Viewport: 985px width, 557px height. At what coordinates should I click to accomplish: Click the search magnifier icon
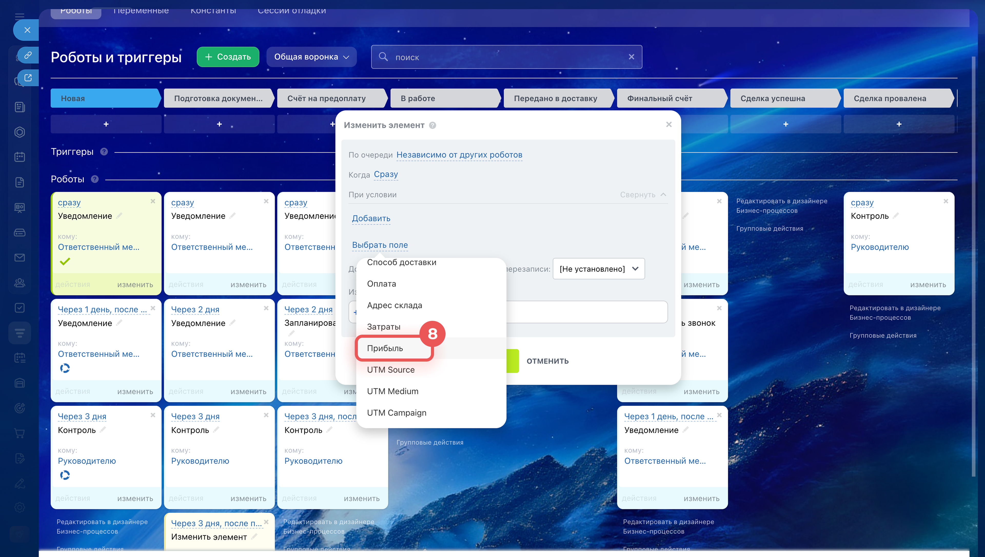point(383,57)
